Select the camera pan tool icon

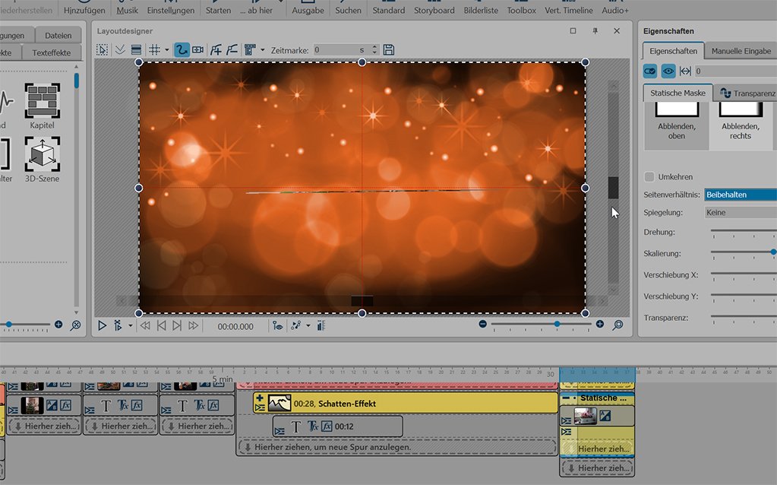pyautogui.click(x=198, y=50)
